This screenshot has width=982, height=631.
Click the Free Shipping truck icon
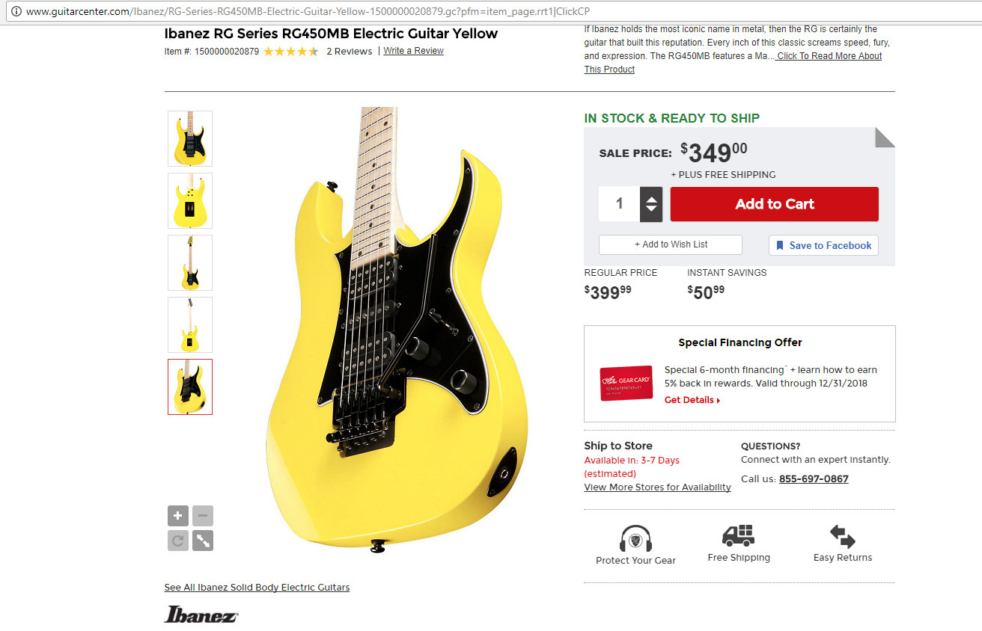pyautogui.click(x=738, y=535)
